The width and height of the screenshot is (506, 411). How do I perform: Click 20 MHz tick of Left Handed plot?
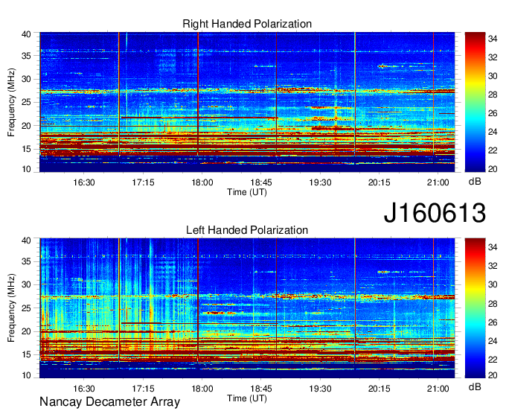point(26,331)
